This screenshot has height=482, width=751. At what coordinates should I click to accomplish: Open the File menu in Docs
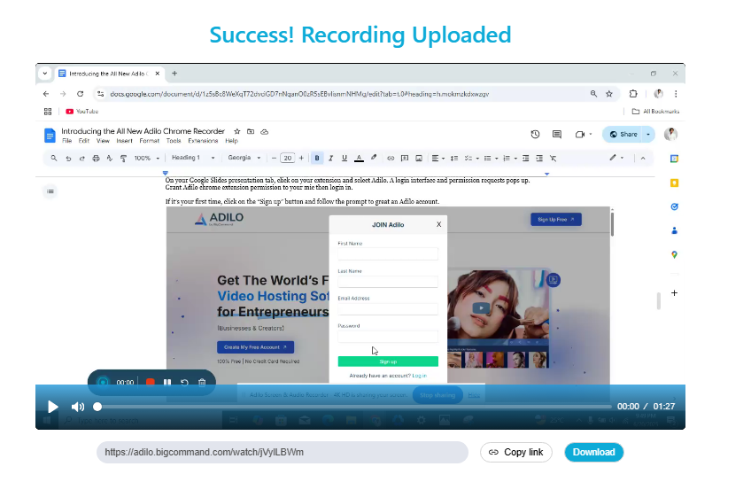(67, 141)
